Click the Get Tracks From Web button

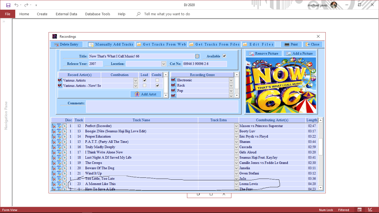click(161, 44)
